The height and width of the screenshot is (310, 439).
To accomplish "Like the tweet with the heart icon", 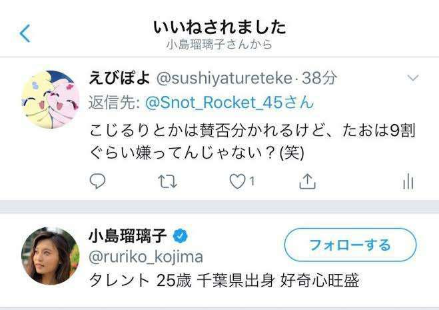I will pyautogui.click(x=237, y=181).
